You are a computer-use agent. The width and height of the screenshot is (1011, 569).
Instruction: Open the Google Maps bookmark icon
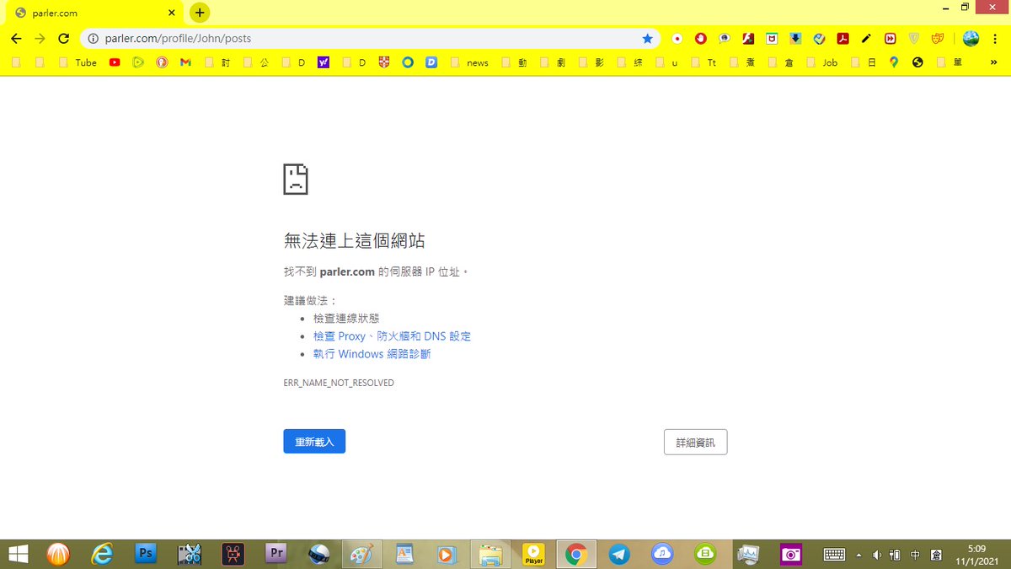click(x=895, y=62)
